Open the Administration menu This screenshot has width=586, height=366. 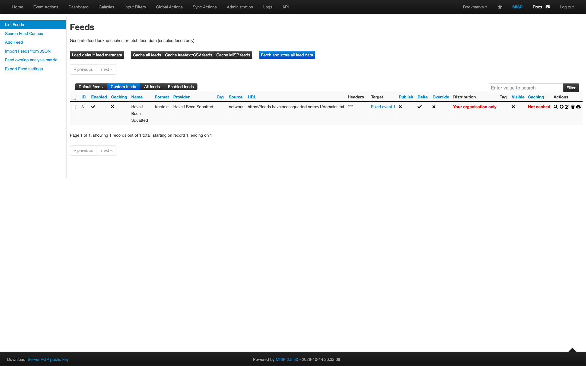[x=240, y=7]
